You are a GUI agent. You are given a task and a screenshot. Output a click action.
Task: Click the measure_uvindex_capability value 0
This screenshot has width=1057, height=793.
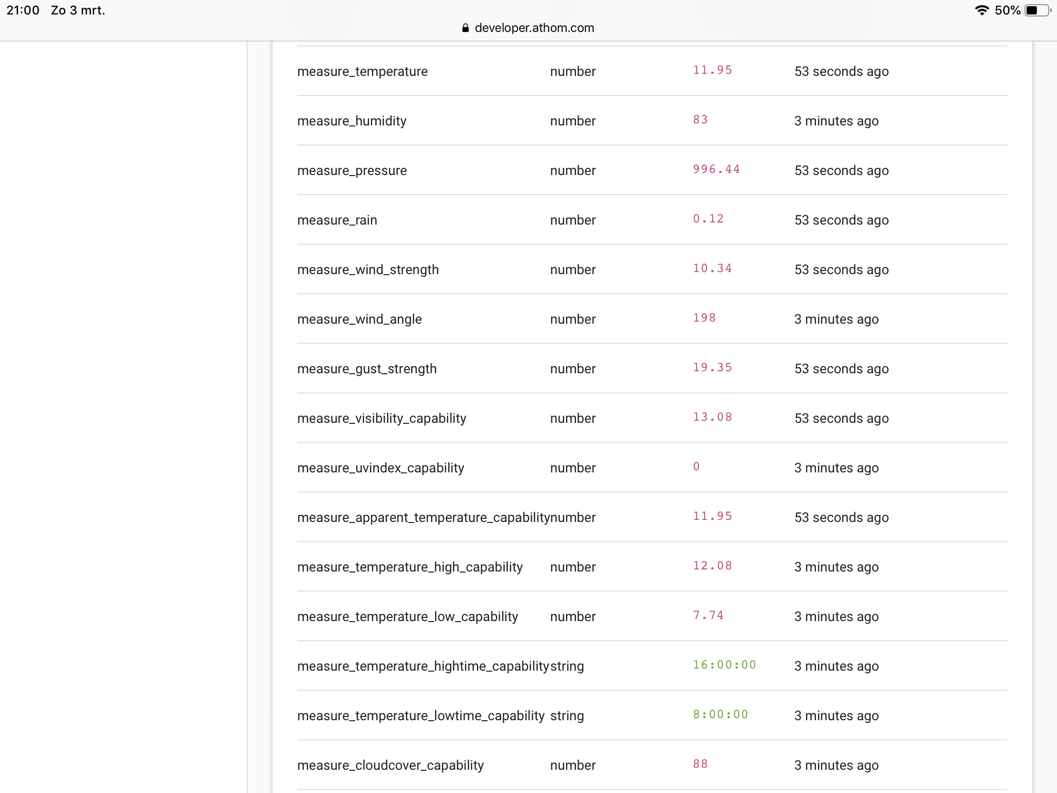[x=696, y=467]
